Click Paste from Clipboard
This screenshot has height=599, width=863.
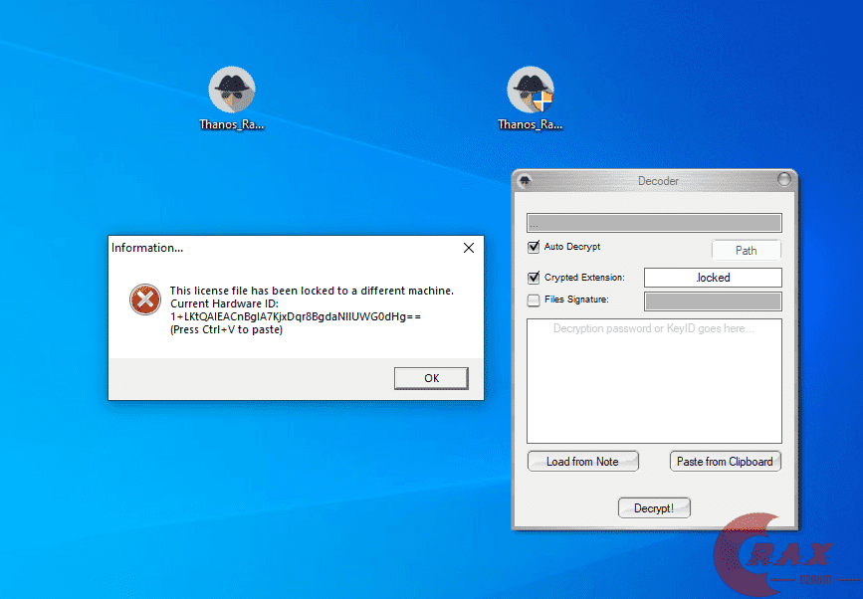tap(725, 461)
